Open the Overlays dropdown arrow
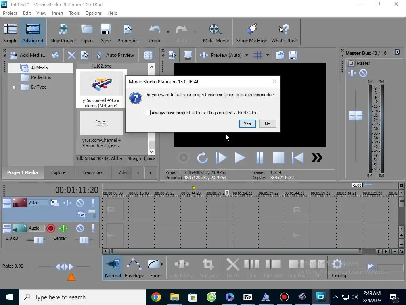This screenshot has width=406, height=305. click(268, 55)
